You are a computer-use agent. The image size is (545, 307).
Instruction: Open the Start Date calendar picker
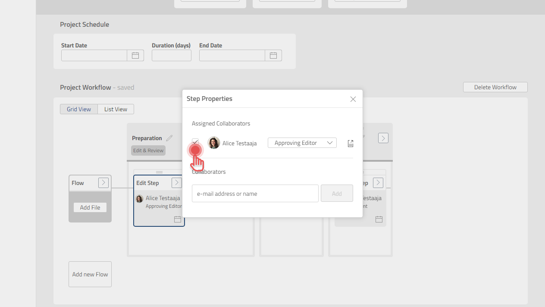(x=135, y=55)
